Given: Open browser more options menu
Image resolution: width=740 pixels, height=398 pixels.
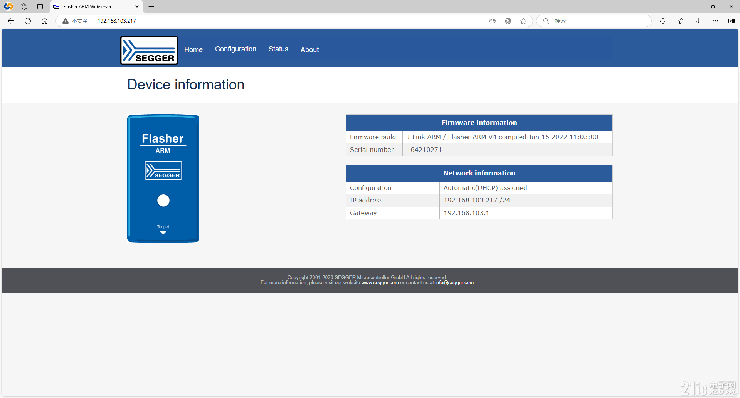Looking at the screenshot, I should point(715,21).
